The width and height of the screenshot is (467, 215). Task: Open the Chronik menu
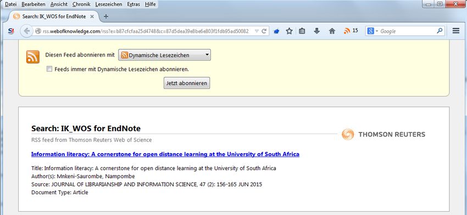[x=81, y=4]
